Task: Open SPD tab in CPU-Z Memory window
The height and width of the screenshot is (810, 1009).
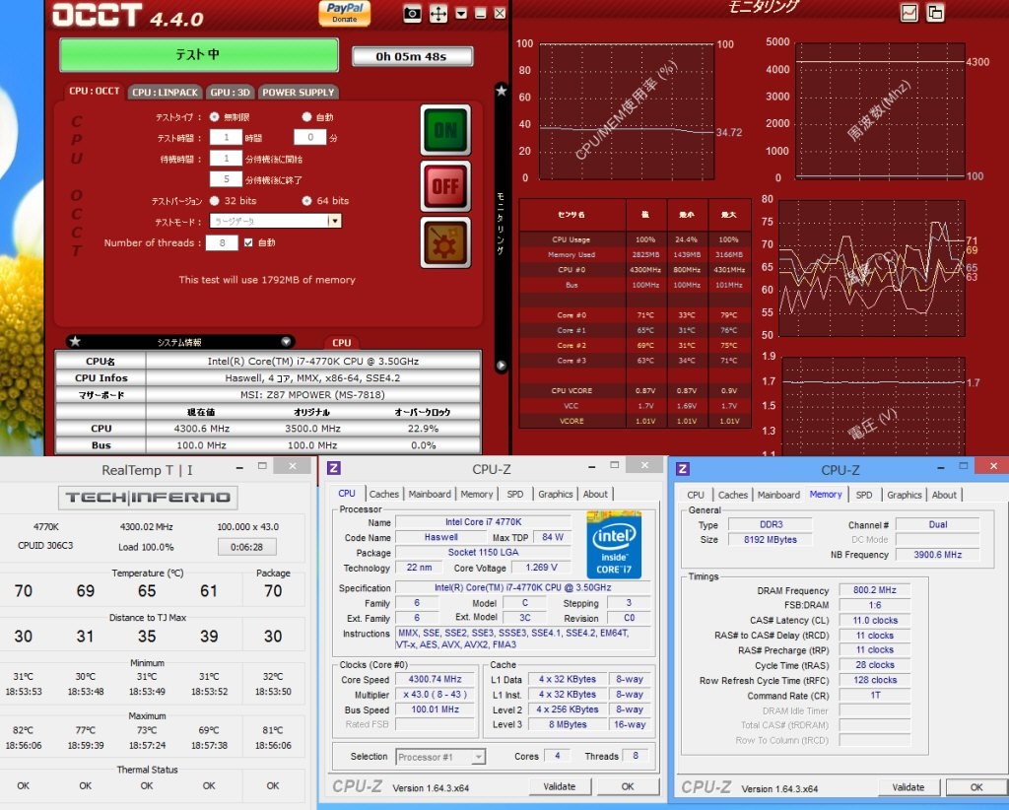Action: [x=864, y=495]
